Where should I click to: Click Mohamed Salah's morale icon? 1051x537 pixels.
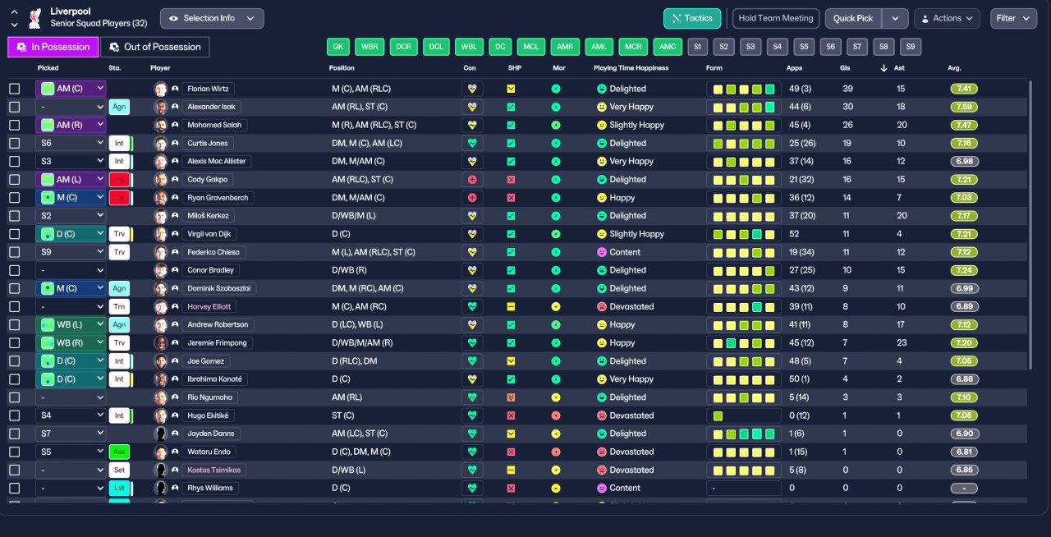tap(556, 125)
